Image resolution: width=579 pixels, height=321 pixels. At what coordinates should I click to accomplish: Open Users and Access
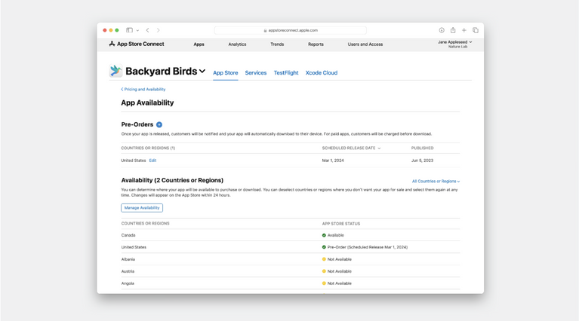(x=365, y=44)
